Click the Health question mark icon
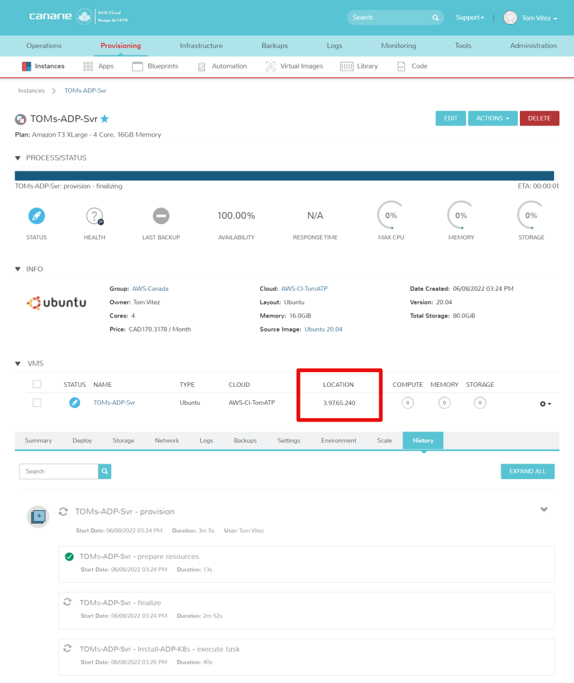Viewport: 574px width, 683px height. click(x=94, y=216)
